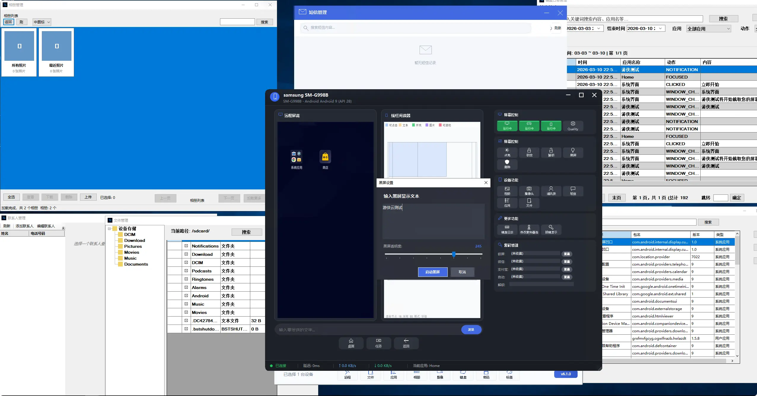Click the 启动黑屏 button
The width and height of the screenshot is (757, 396).
tap(433, 272)
